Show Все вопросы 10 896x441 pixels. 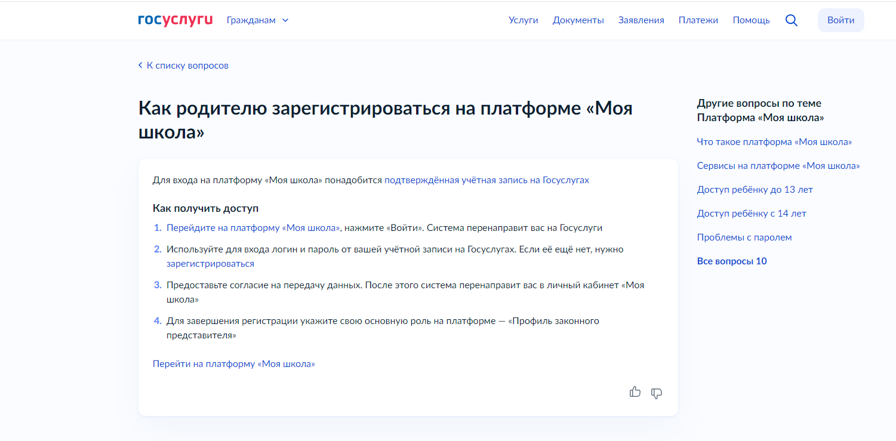coord(732,261)
